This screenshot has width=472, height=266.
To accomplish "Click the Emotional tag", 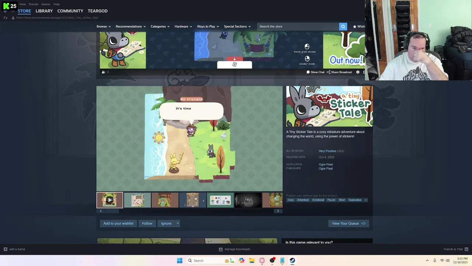I will tap(318, 200).
